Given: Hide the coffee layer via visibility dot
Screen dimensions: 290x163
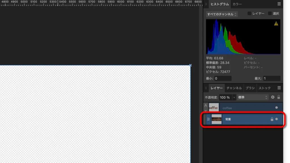Looking at the screenshot, I should (x=277, y=108).
